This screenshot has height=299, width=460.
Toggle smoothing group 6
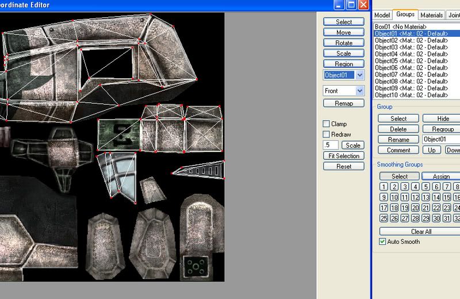436,187
